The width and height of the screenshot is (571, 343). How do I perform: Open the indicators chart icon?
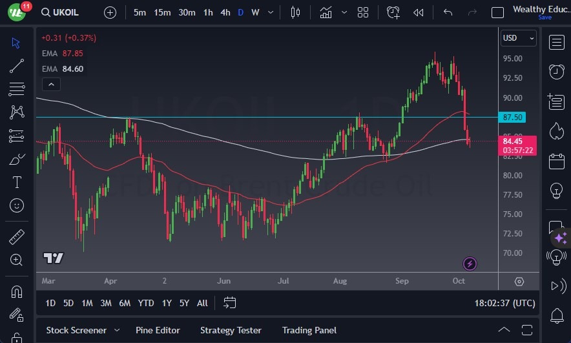click(x=326, y=12)
